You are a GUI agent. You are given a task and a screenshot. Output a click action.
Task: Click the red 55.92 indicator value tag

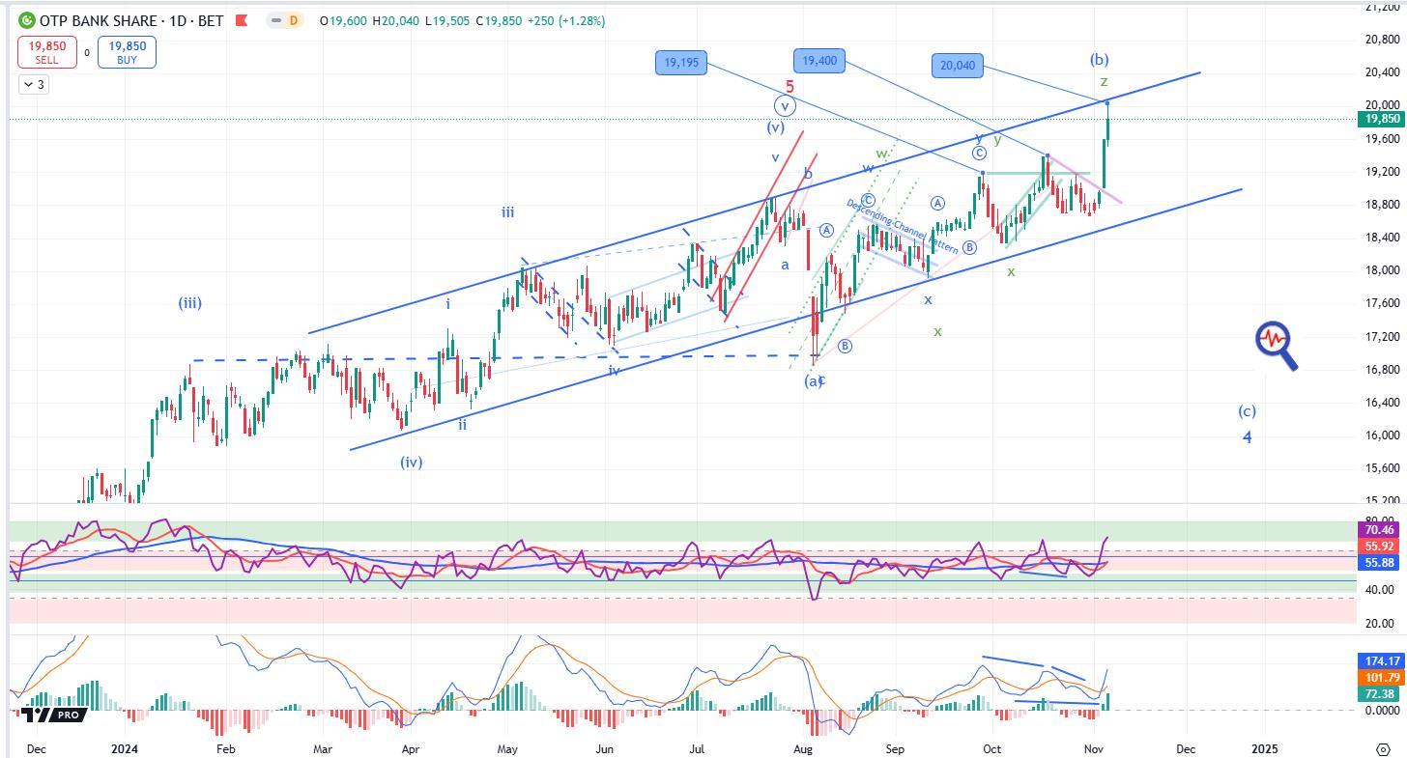pos(1380,546)
